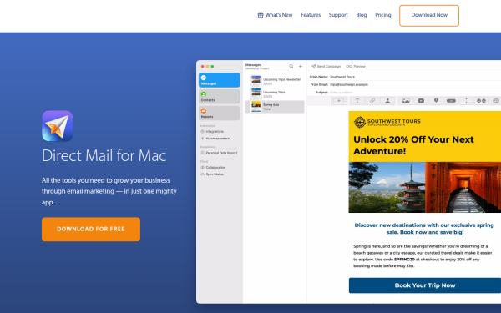Go to the Features page
Image resolution: width=501 pixels, height=313 pixels.
(x=311, y=15)
